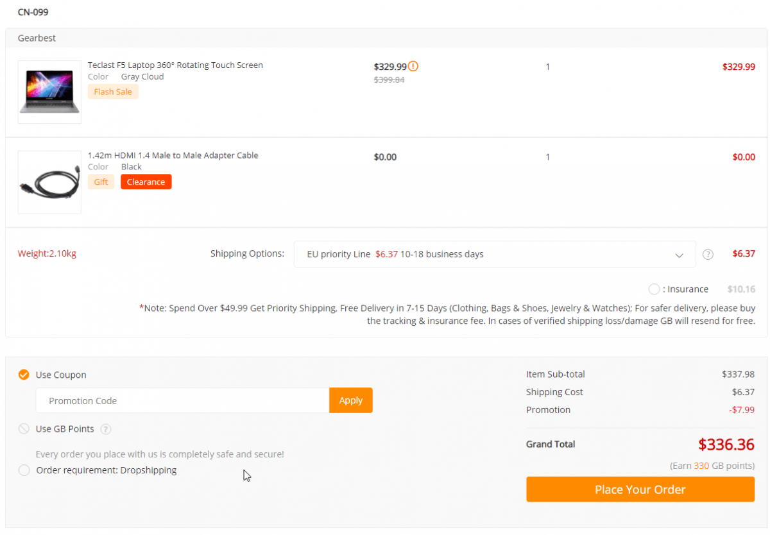This screenshot has height=535, width=770.
Task: Apply the promotion code
Action: [351, 400]
